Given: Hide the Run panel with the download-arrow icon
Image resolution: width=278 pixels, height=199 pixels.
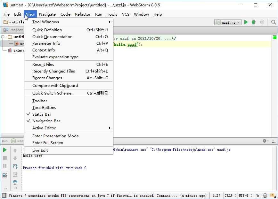Looking at the screenshot, I should [x=274, y=141].
